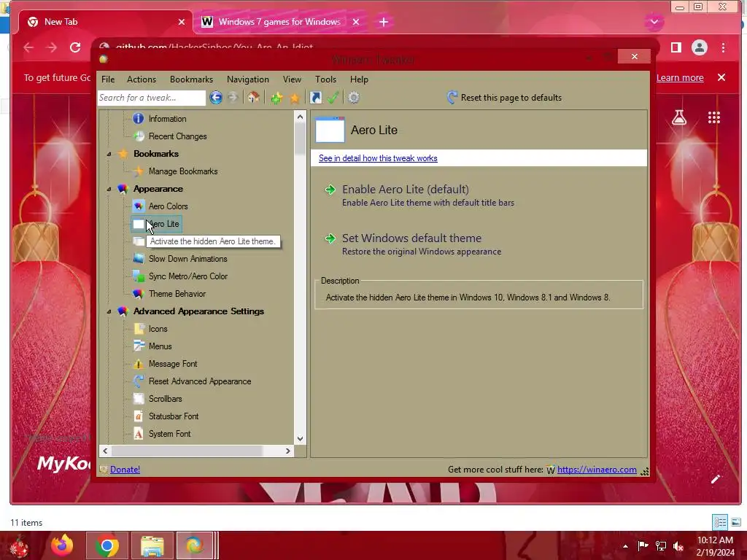Click the Search for a tweak field
The width and height of the screenshot is (747, 560).
pos(152,98)
